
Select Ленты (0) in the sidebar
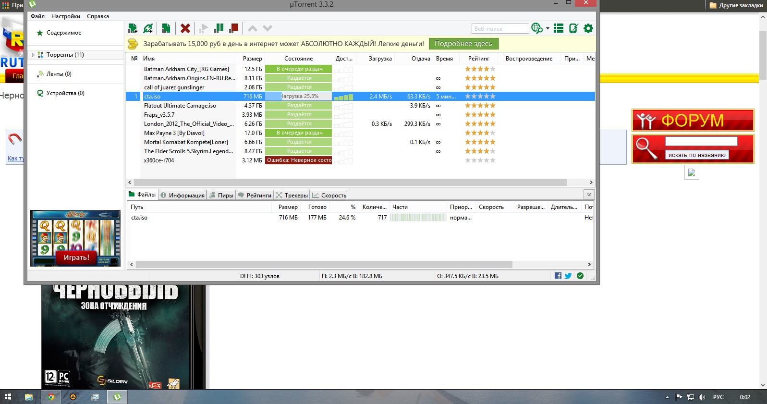[x=59, y=74]
